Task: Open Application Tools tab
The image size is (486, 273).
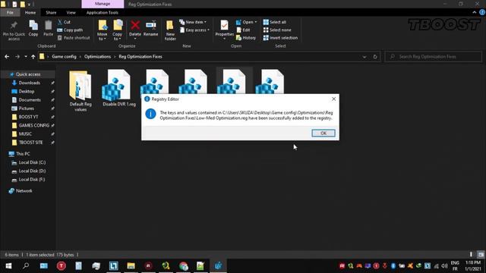Action: click(103, 13)
